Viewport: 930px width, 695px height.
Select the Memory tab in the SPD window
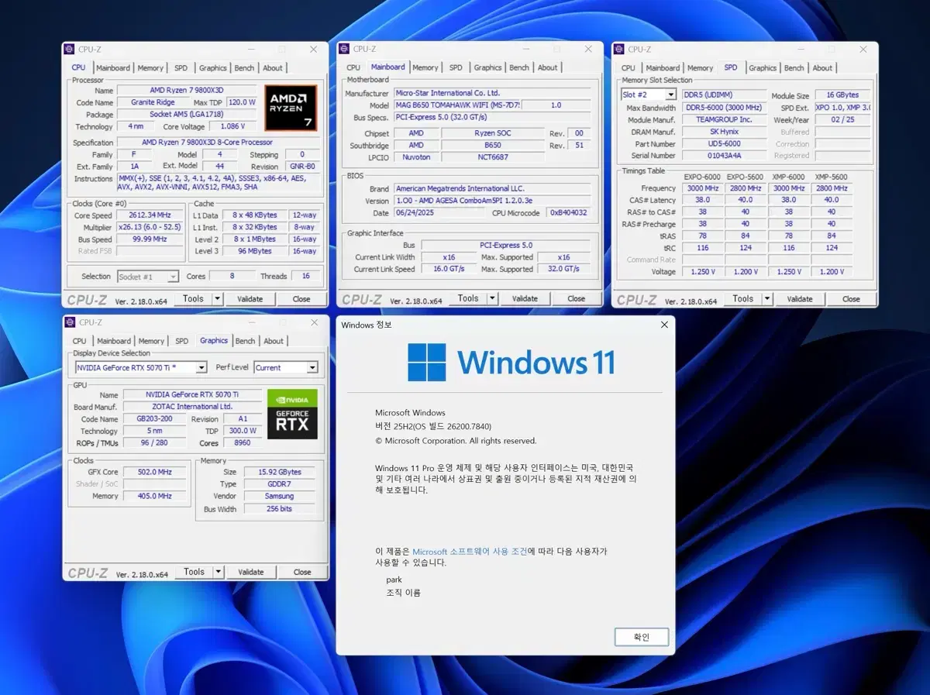point(700,68)
